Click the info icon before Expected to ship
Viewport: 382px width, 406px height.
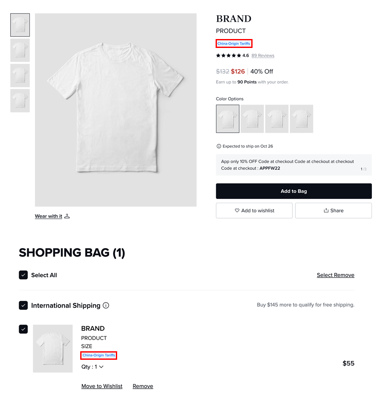[x=219, y=146]
